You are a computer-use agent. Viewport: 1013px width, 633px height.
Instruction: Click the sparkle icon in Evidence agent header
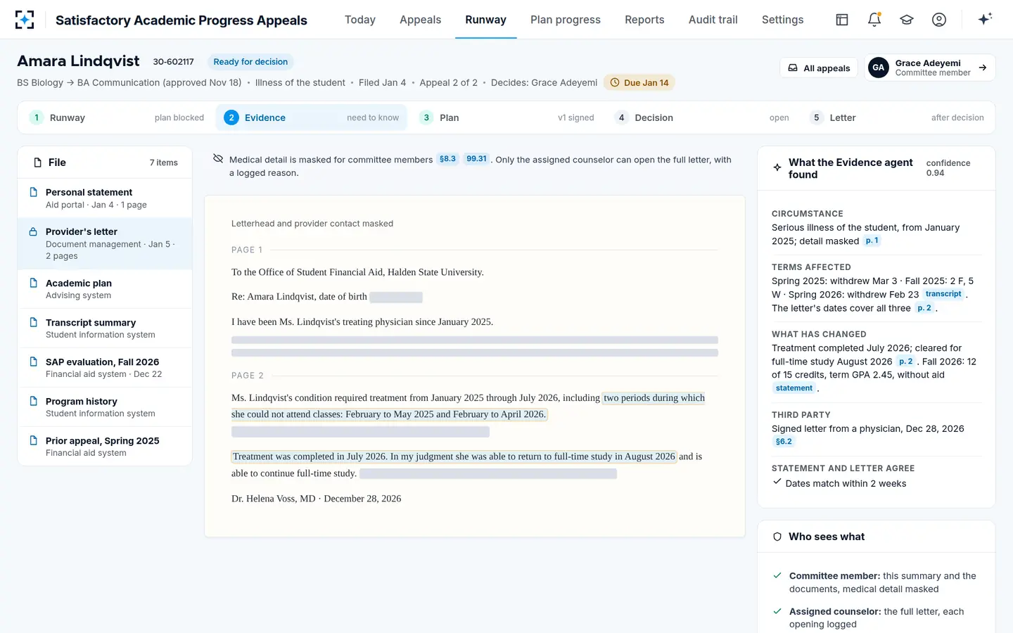[777, 167]
